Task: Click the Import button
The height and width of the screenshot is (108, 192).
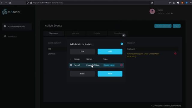Action: (x=177, y=26)
